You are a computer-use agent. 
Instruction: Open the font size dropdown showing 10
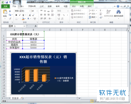[x=37, y=11]
